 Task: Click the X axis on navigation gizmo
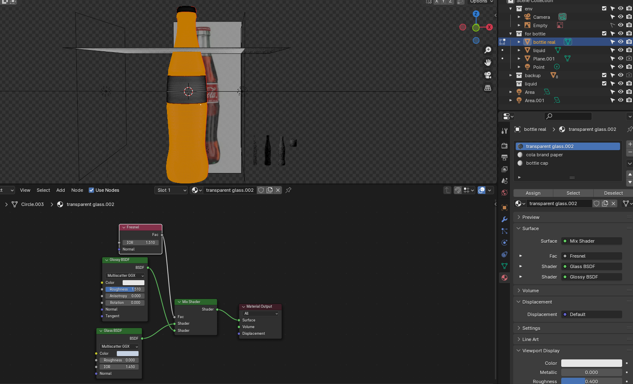(x=489, y=27)
